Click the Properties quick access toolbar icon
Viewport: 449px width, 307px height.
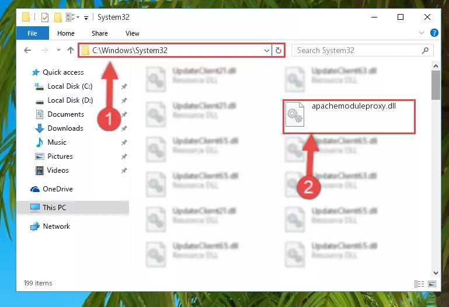click(45, 17)
